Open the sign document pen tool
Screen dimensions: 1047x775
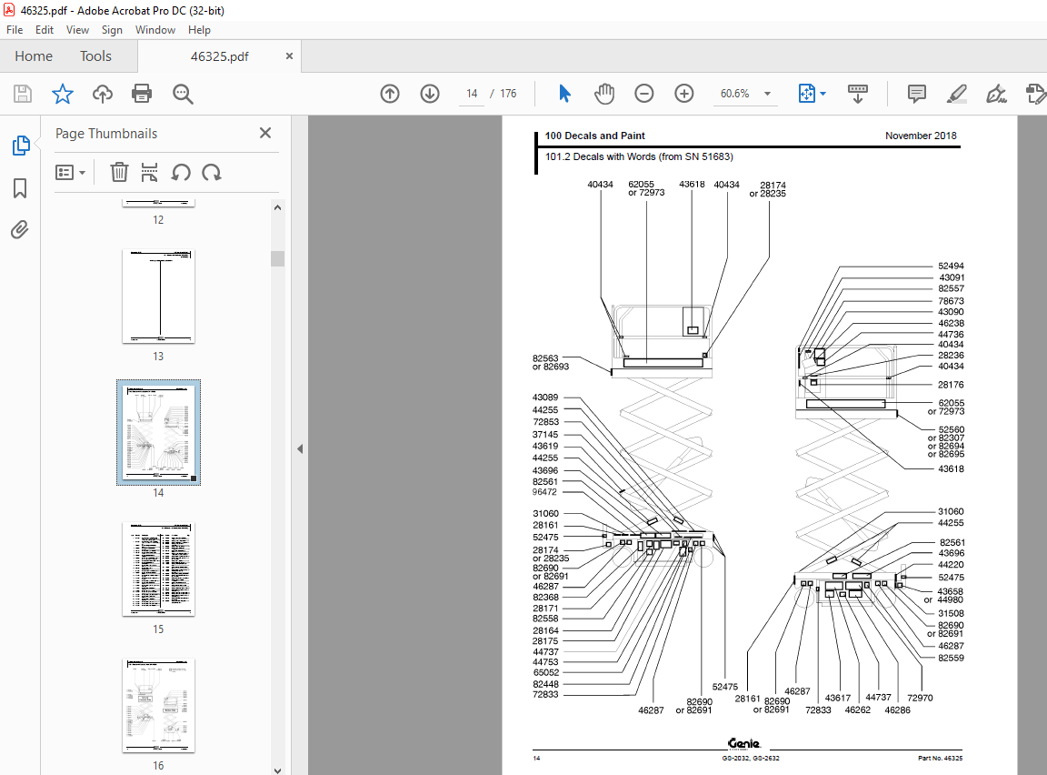point(996,94)
